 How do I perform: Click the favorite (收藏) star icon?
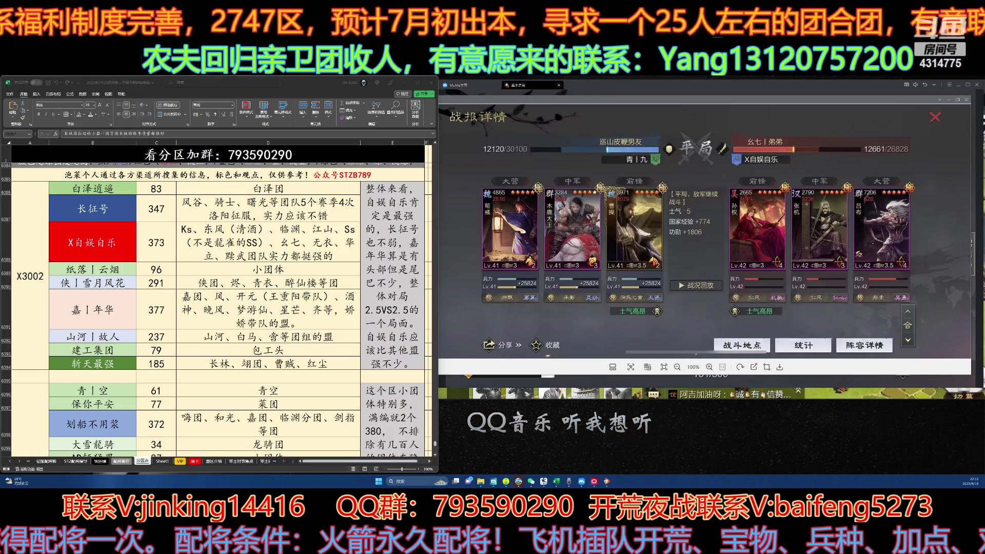536,345
